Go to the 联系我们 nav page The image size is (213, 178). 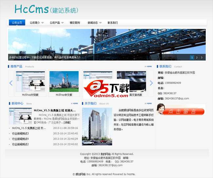113,23
